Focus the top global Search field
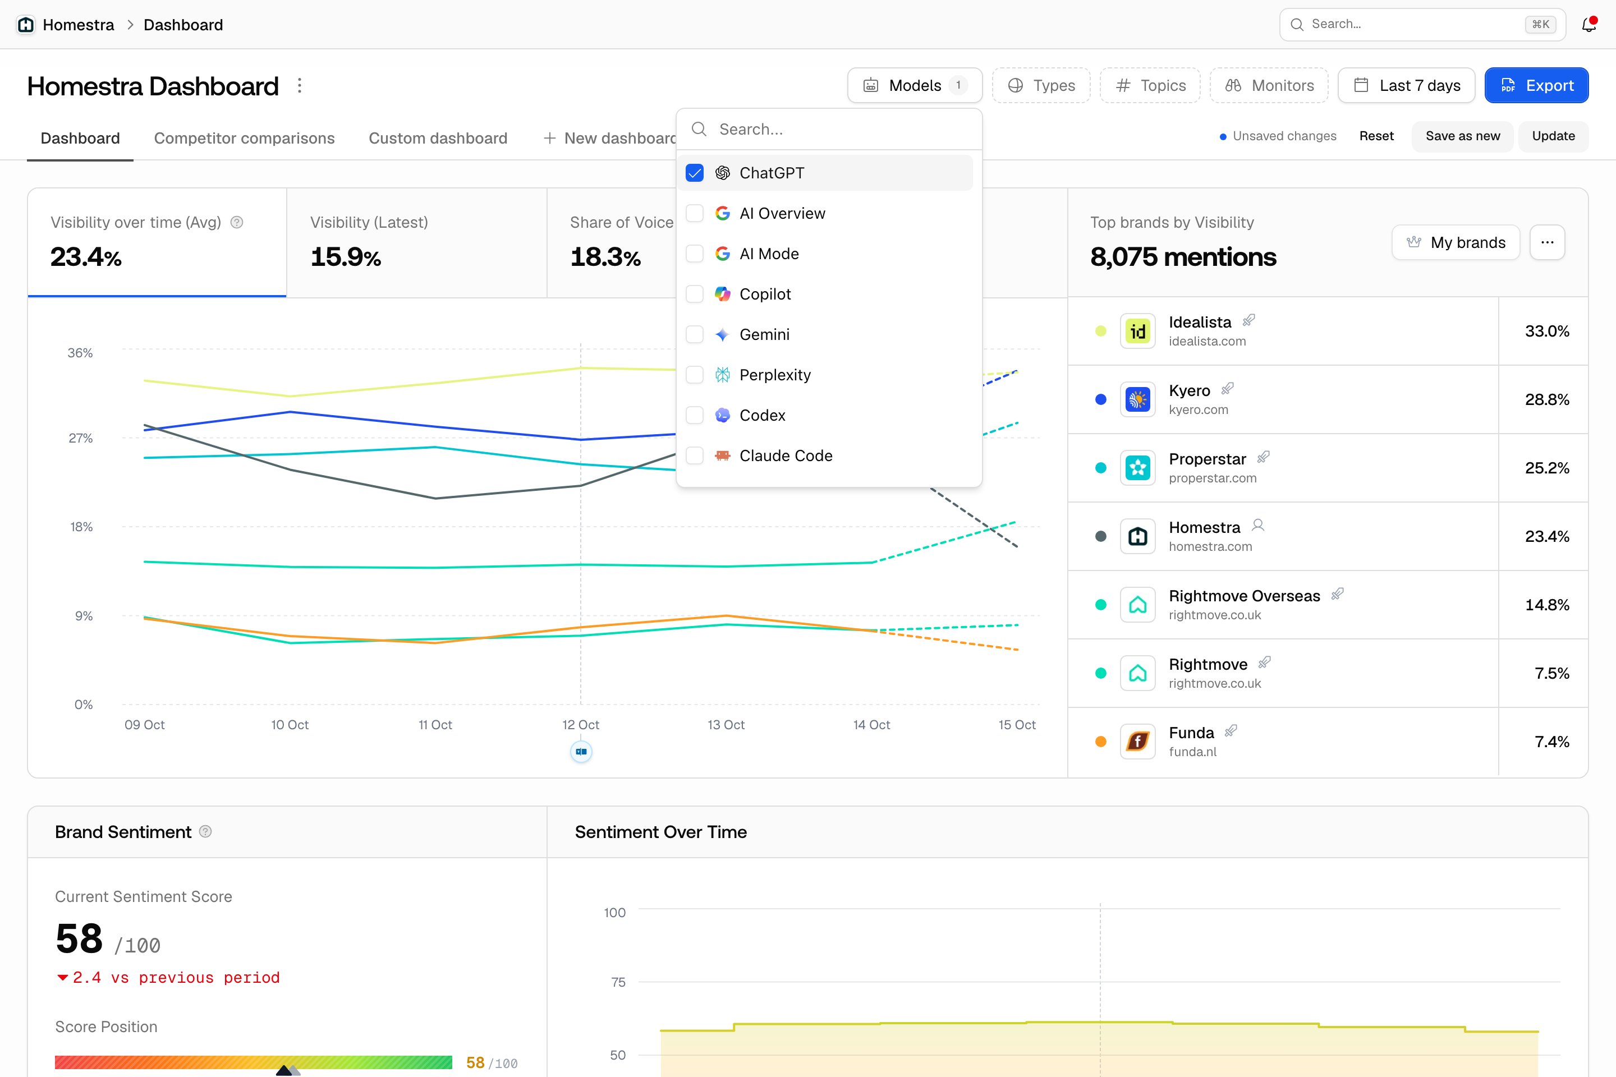 coord(1422,25)
